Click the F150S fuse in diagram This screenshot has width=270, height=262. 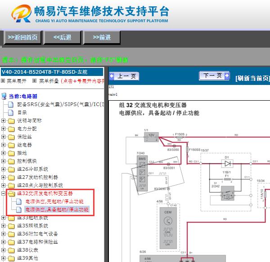(x=180, y=138)
